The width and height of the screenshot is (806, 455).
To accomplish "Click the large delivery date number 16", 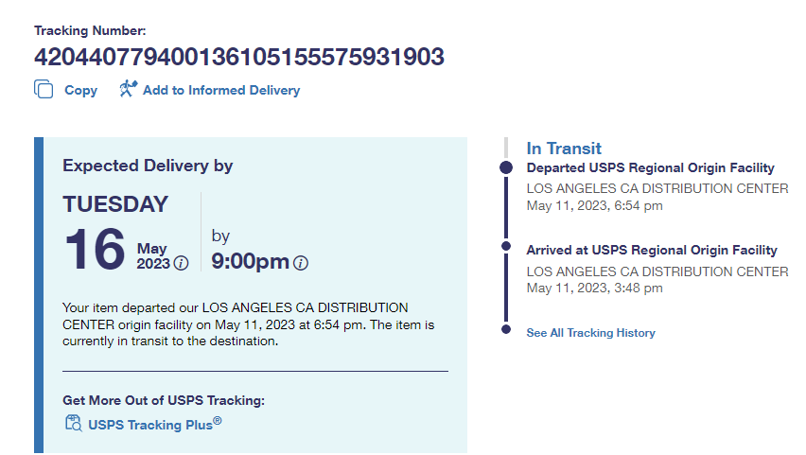I will click(x=95, y=249).
